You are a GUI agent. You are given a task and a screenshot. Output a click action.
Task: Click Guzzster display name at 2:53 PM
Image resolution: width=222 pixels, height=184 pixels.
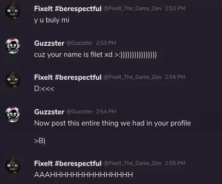(49, 43)
